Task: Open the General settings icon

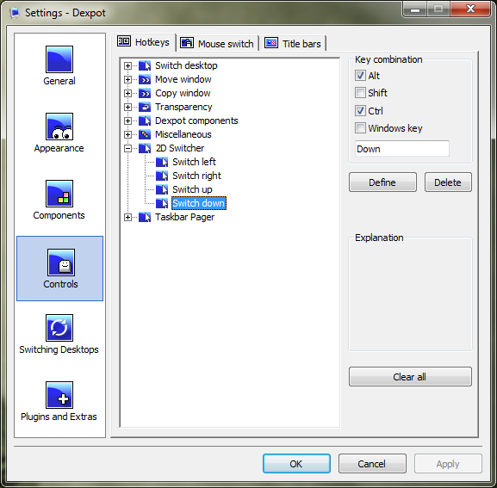Action: [59, 59]
